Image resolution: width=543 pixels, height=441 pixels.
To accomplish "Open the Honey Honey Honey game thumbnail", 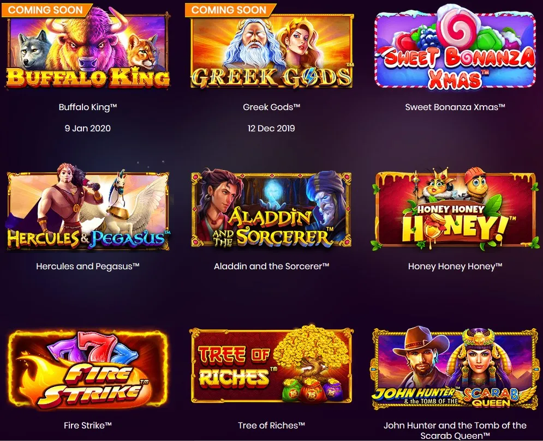I will [455, 209].
